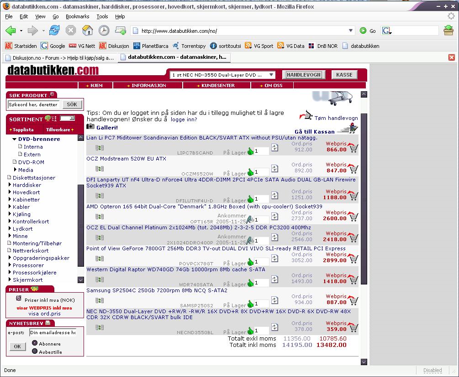Click cart icon for AMD Opteron 165 row

coord(353,216)
